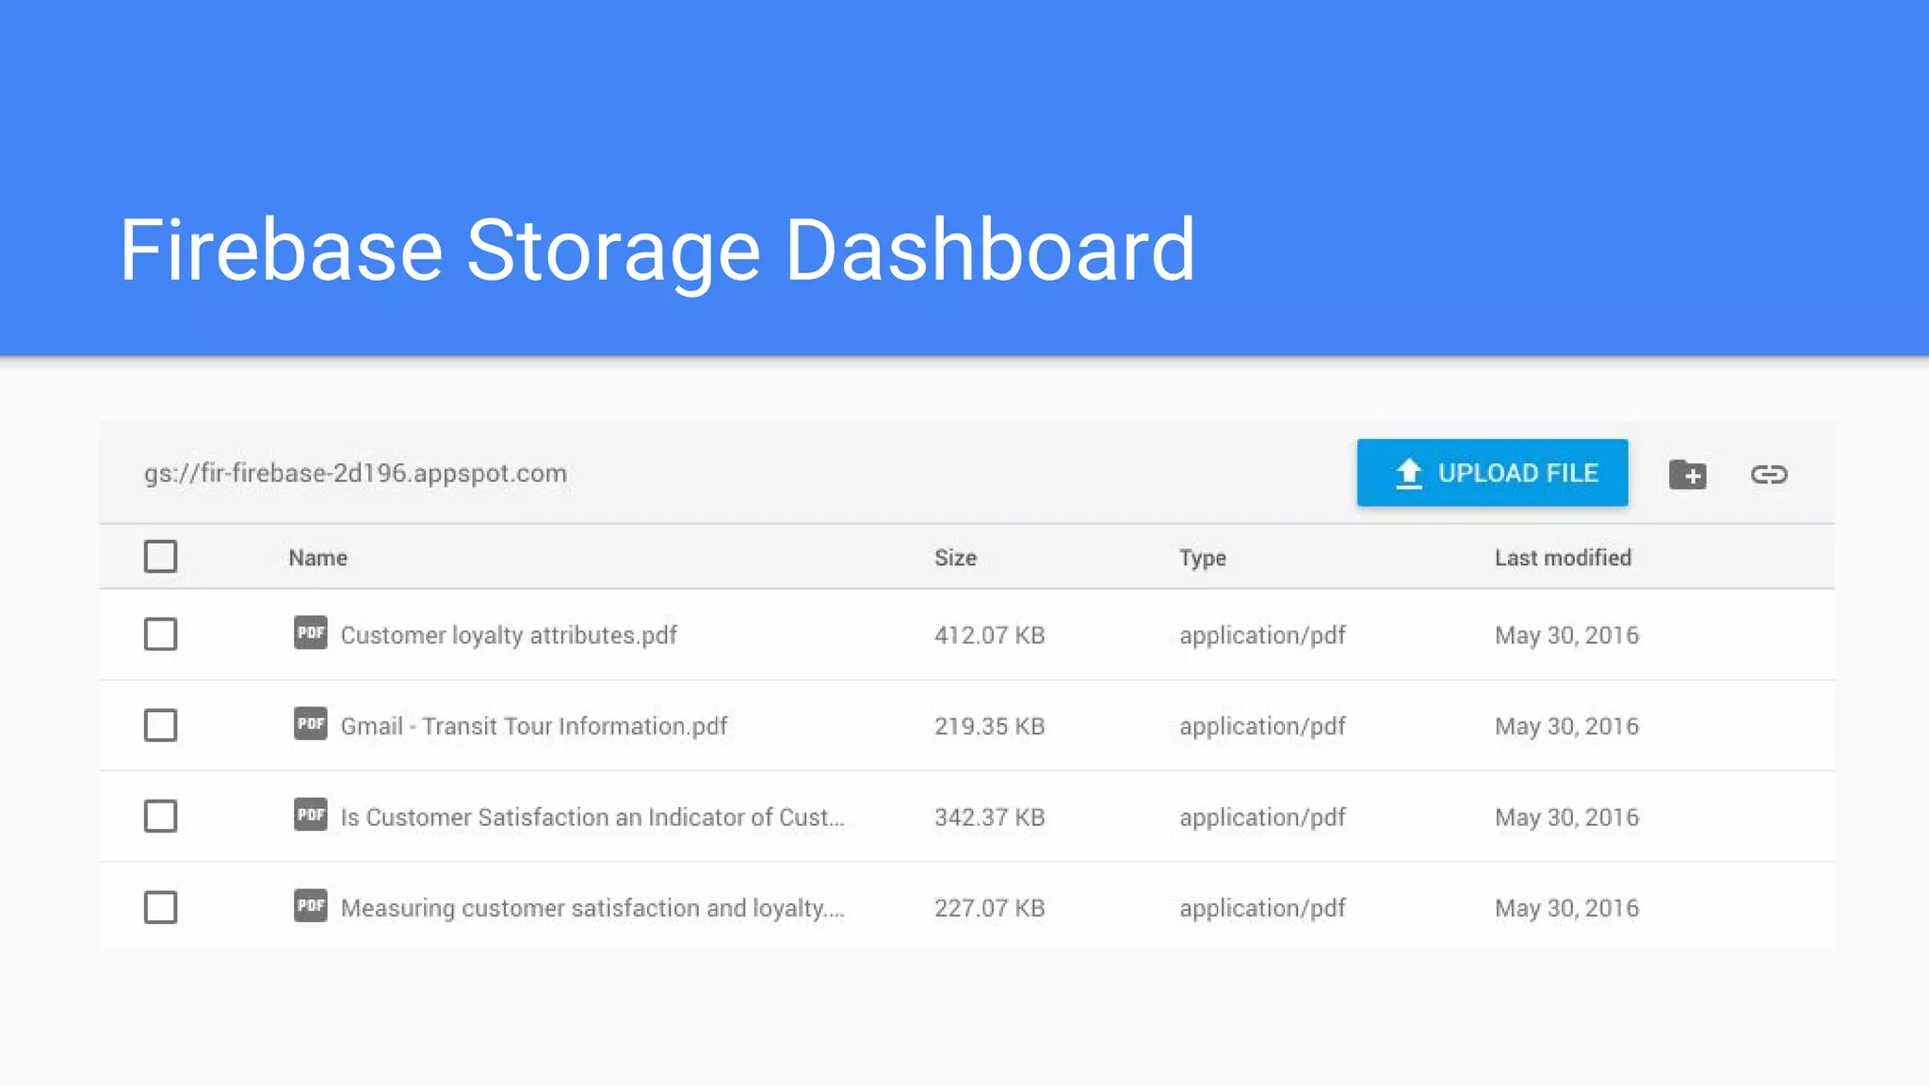Click the 219.35 KB size cell
This screenshot has width=1929, height=1085.
pyautogui.click(x=989, y=726)
